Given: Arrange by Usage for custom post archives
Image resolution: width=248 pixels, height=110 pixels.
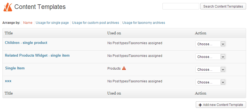Looking at the screenshot, I should tap(96, 23).
